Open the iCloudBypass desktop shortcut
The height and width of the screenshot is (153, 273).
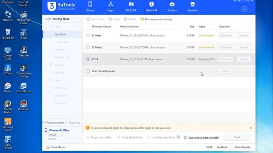[x=24, y=88]
